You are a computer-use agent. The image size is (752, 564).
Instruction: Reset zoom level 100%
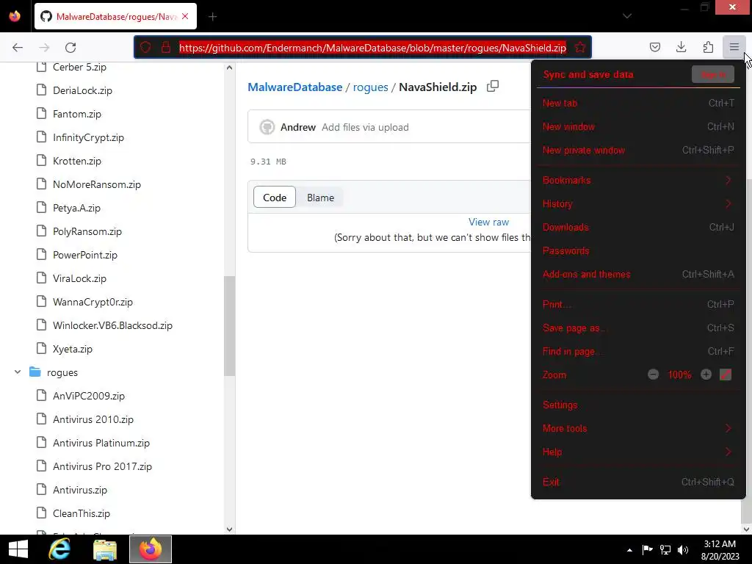[679, 375]
